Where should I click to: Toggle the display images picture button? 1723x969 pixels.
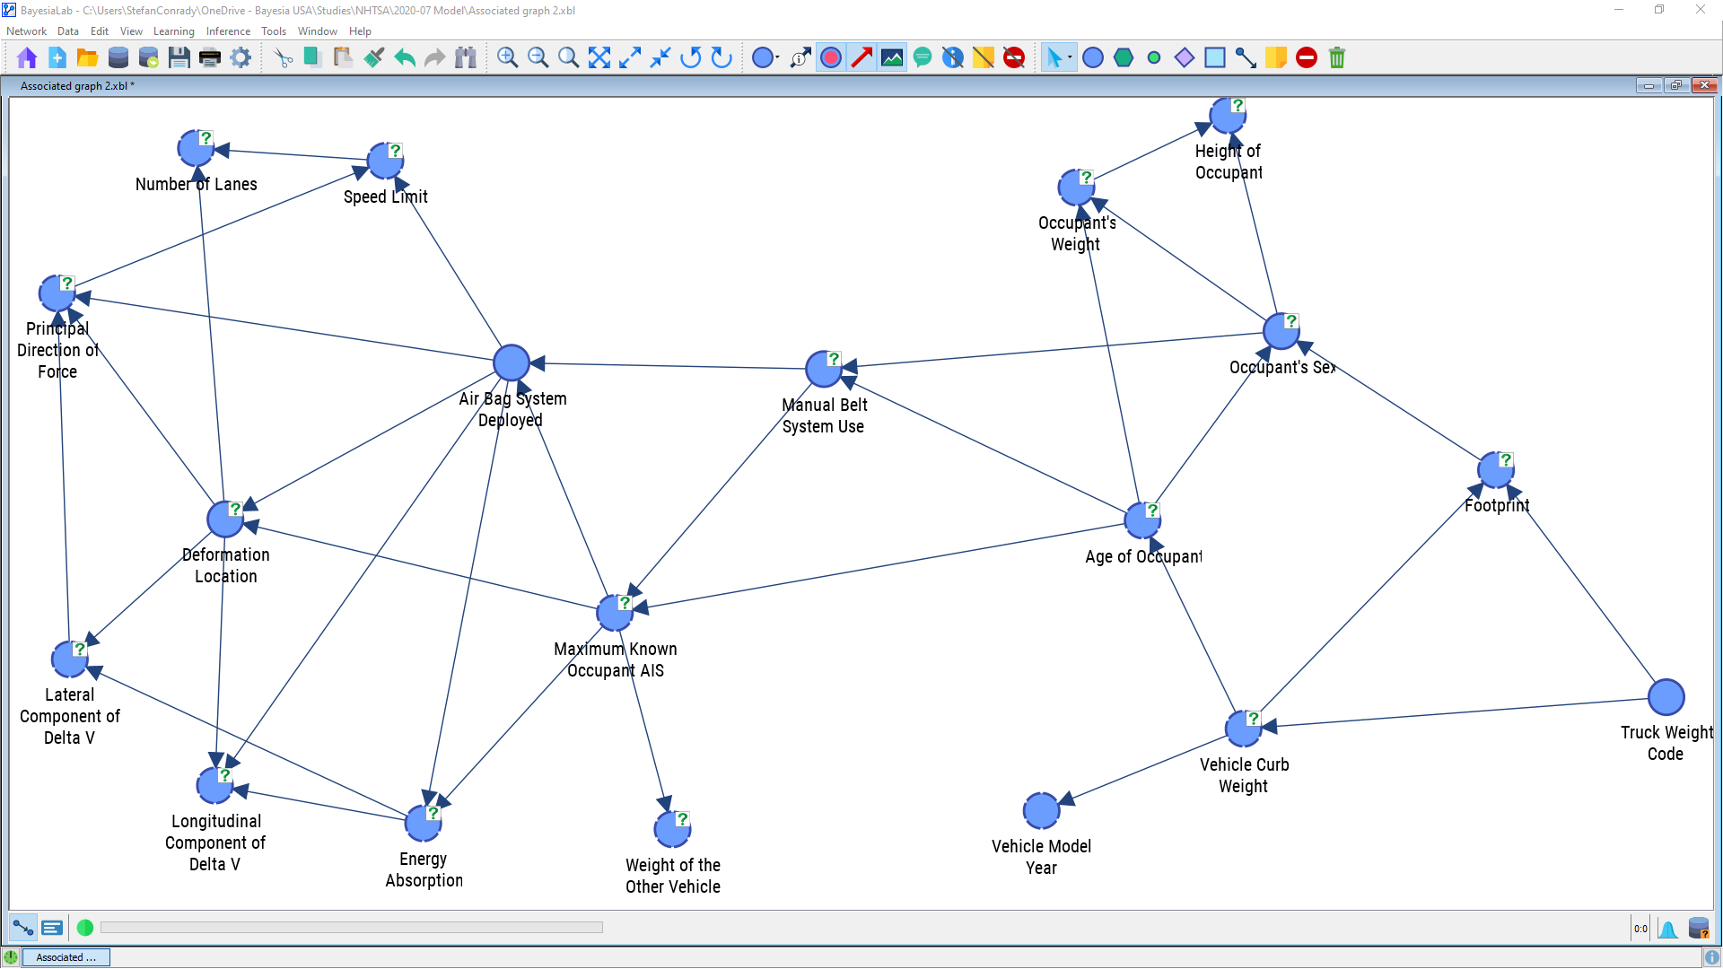(x=892, y=58)
